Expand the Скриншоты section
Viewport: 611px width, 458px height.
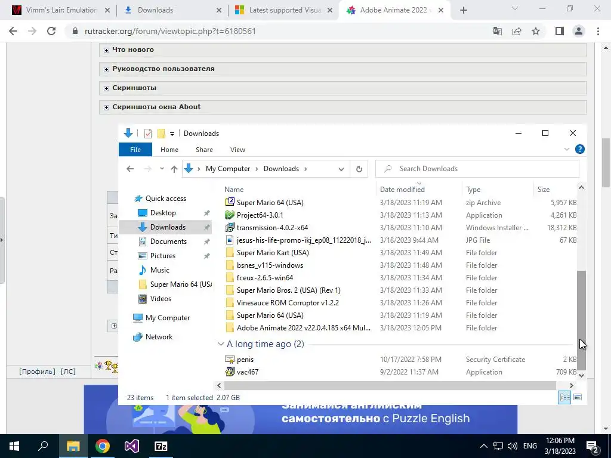106,88
